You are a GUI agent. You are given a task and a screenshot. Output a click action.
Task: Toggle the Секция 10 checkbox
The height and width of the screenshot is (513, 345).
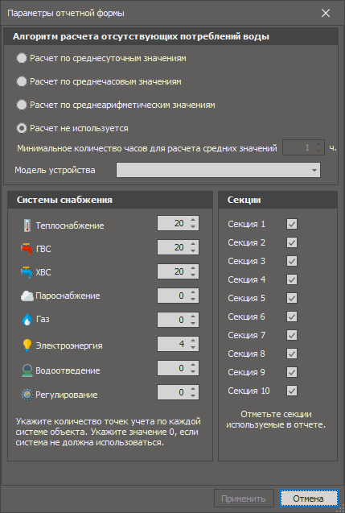coord(292,391)
